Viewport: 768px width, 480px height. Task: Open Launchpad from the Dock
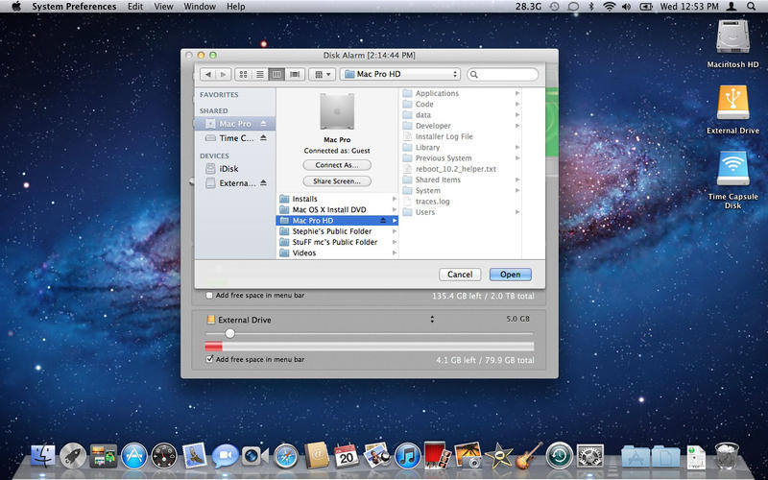(73, 456)
